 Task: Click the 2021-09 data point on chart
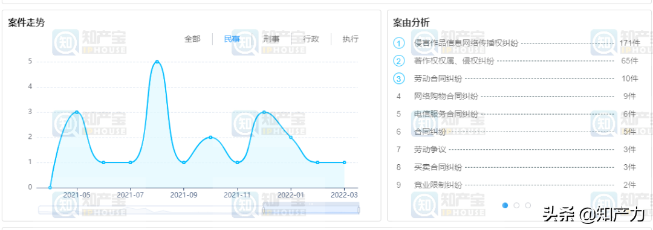[x=184, y=162]
